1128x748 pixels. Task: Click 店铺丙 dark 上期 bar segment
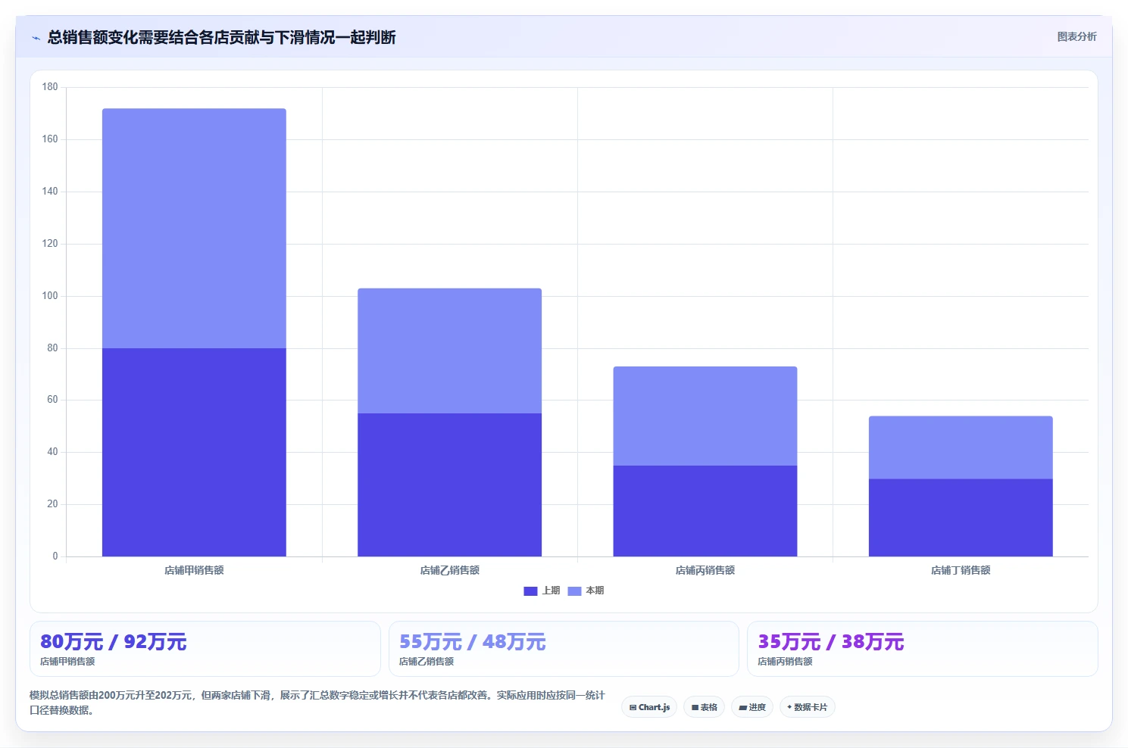tap(705, 511)
